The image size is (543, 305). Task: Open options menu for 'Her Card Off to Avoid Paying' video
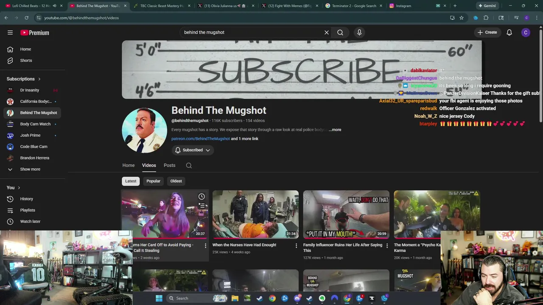(x=205, y=246)
